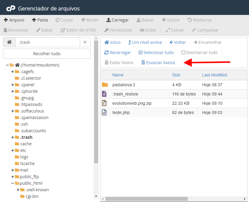Click the Voltar back link
This screenshot has width=249, height=202.
[x=178, y=42]
